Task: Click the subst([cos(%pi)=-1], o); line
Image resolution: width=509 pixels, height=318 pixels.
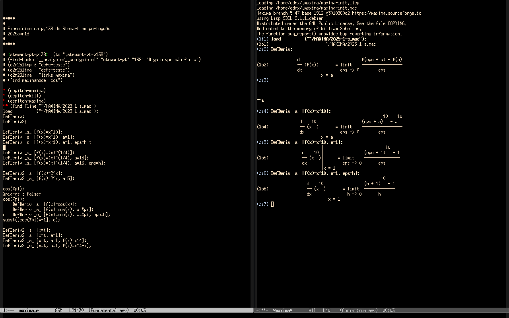Action: [31, 220]
